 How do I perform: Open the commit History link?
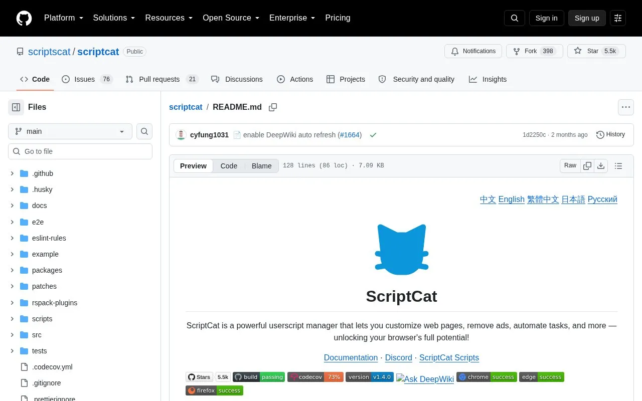tap(610, 134)
